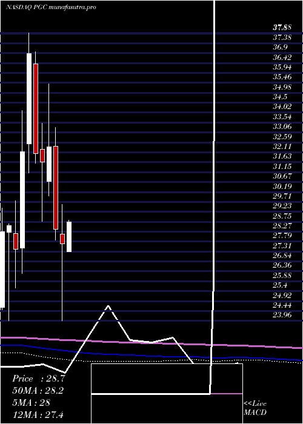Click the 23.96 price axis label
The image size is (303, 424).
(x=282, y=315)
